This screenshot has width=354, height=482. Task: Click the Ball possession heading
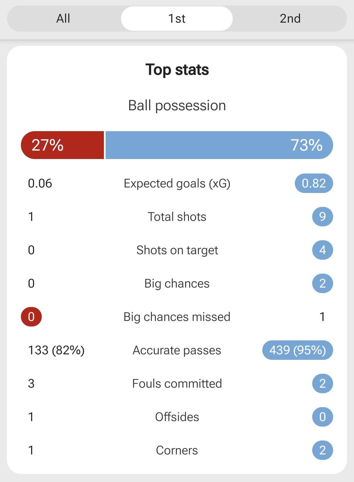pyautogui.click(x=177, y=105)
